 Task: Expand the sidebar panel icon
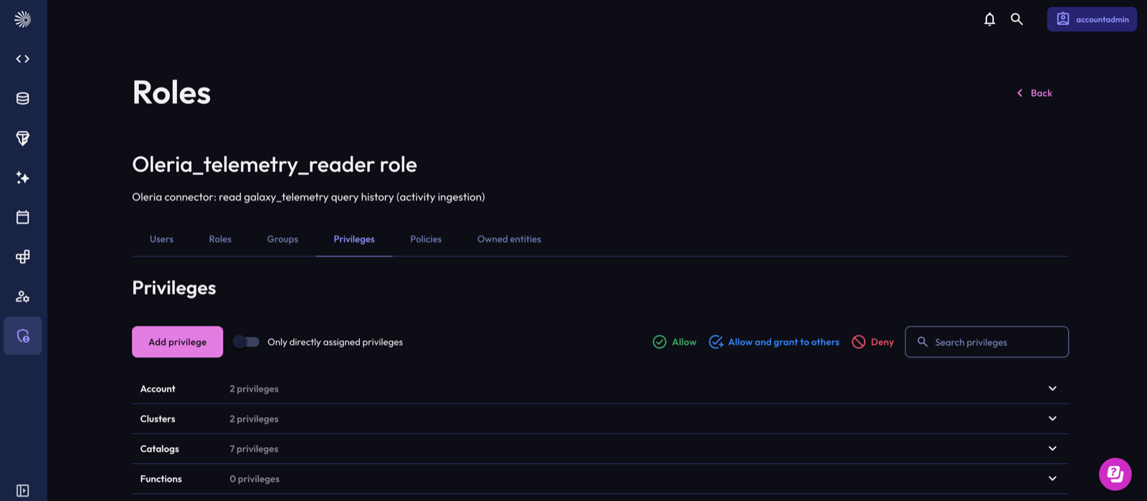point(23,491)
